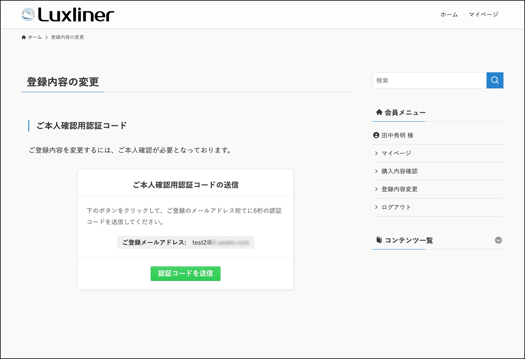Click the chevron arrow before ログアウト

pyautogui.click(x=376, y=207)
